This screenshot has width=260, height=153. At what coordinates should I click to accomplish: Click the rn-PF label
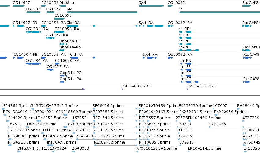[185, 67]
